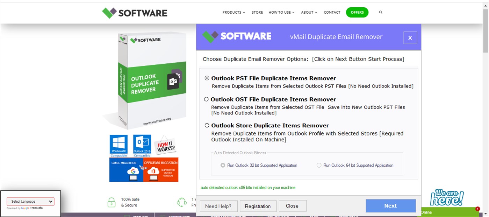Image resolution: width=489 pixels, height=217 pixels.
Task: Open the 'How It Works?' badge
Action: click(x=165, y=145)
